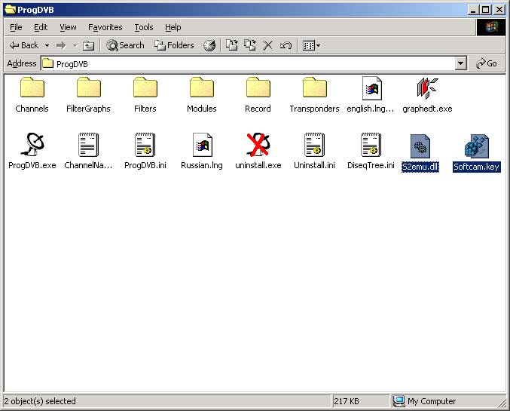Click the '217 KB' status bar entry
The width and height of the screenshot is (510, 411).
[x=359, y=401]
